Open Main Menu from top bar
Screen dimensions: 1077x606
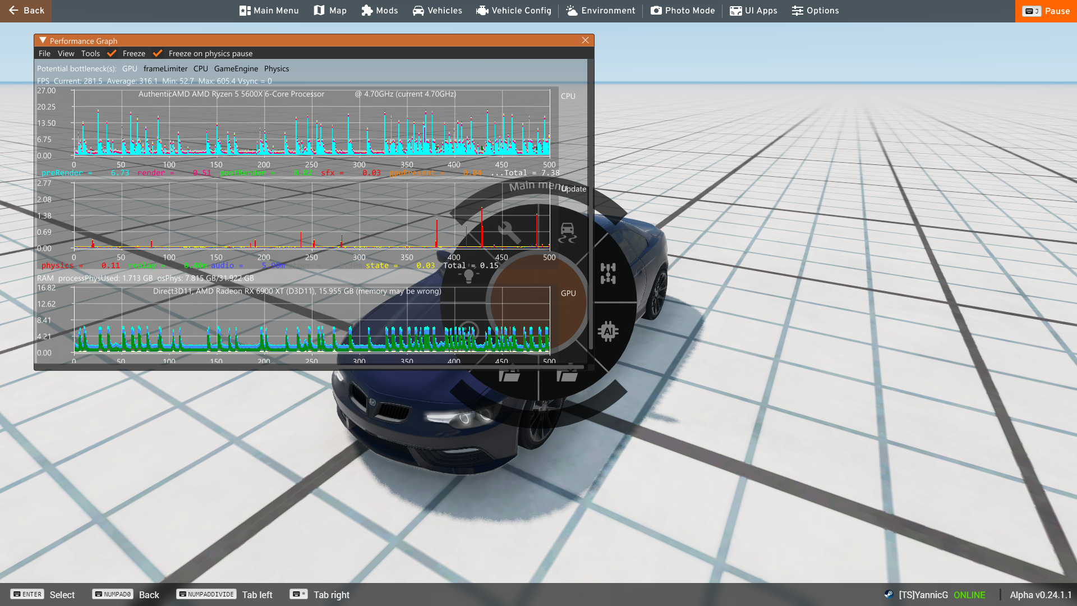(x=269, y=11)
